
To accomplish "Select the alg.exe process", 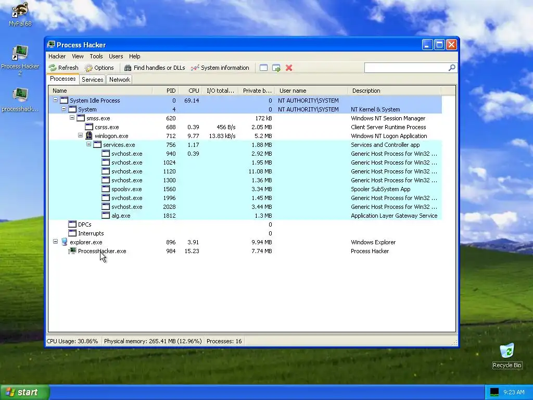I will pyautogui.click(x=245, y=215).
